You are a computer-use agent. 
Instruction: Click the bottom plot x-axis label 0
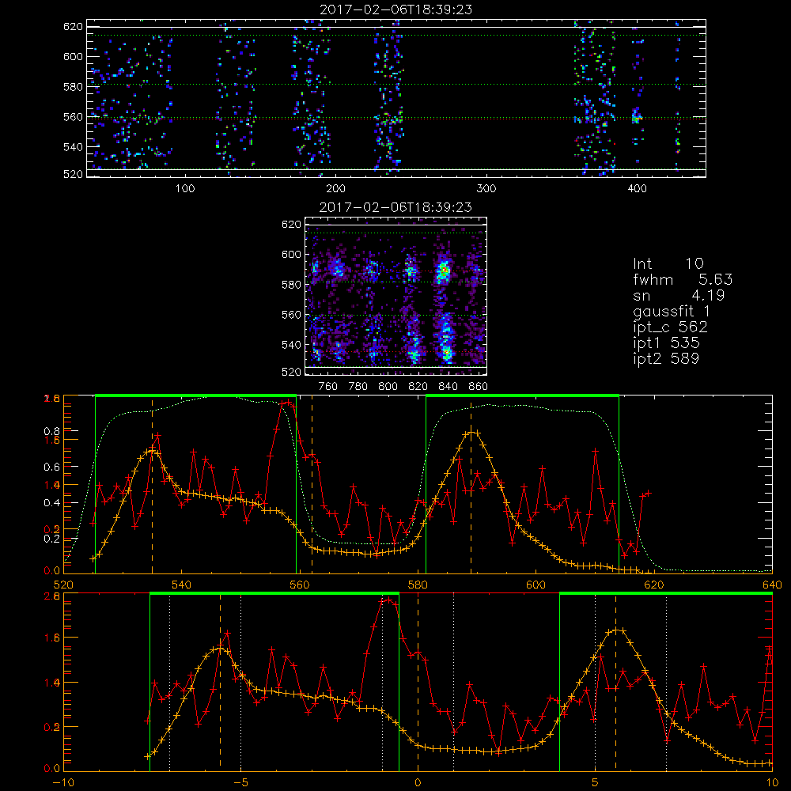coord(418,783)
